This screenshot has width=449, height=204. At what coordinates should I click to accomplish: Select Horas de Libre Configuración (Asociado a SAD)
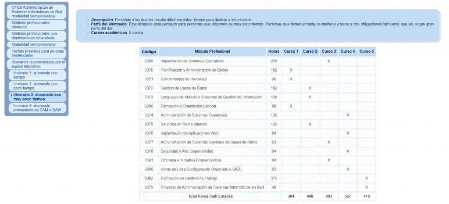(x=212, y=169)
